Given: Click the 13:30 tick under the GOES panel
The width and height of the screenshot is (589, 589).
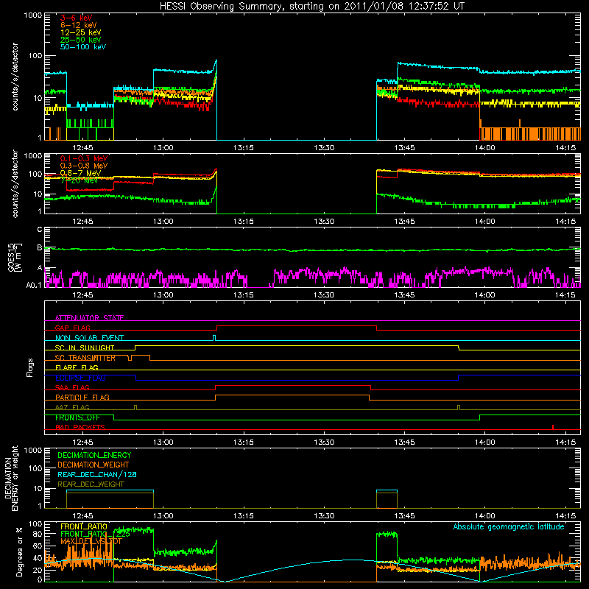Looking at the screenshot, I should pyautogui.click(x=324, y=295).
